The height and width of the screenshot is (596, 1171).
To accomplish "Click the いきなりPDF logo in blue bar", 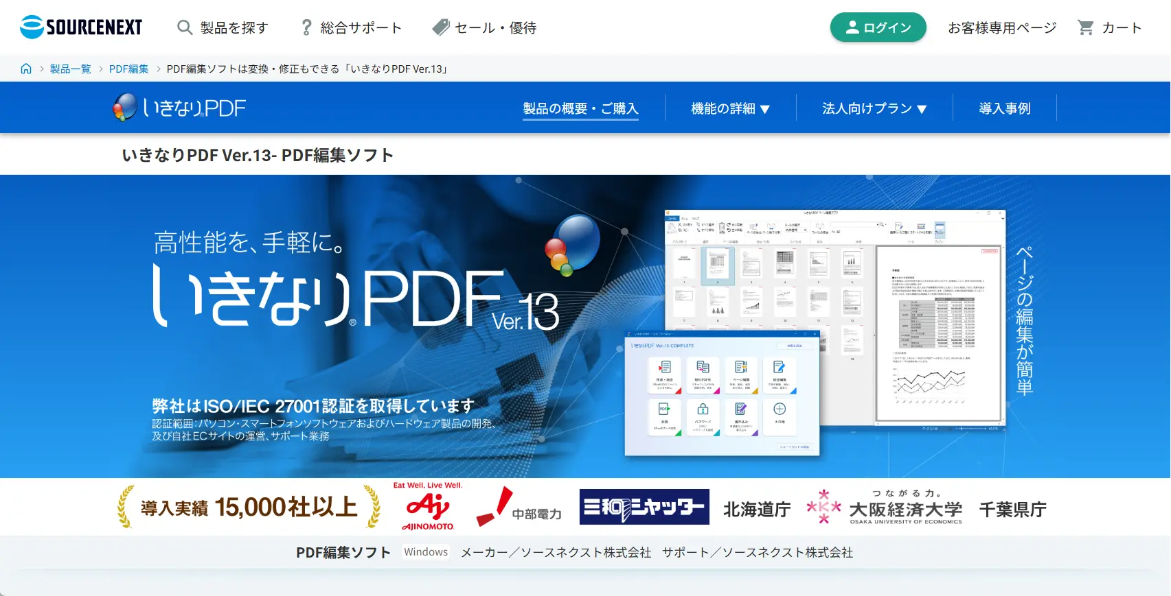I will (179, 108).
